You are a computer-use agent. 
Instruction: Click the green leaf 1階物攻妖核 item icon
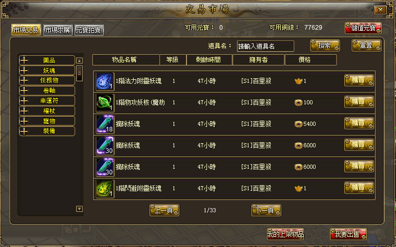105,103
